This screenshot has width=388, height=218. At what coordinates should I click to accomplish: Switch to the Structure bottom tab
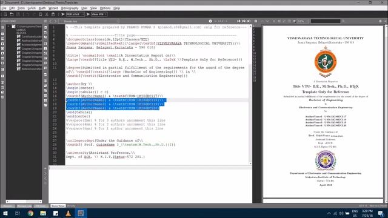[x=8, y=206]
